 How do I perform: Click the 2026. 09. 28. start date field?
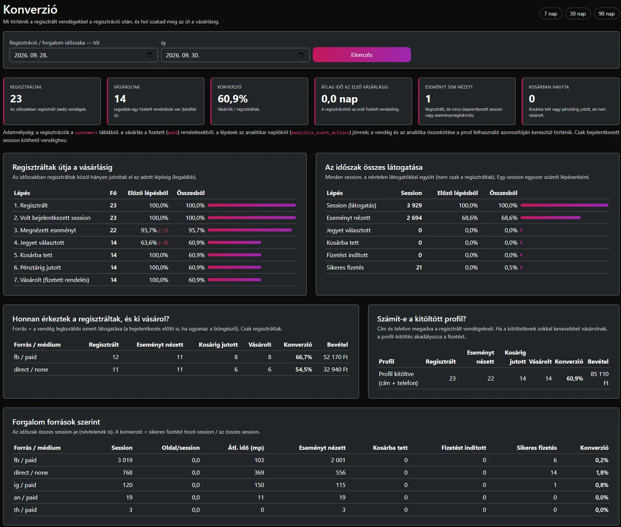(x=83, y=55)
